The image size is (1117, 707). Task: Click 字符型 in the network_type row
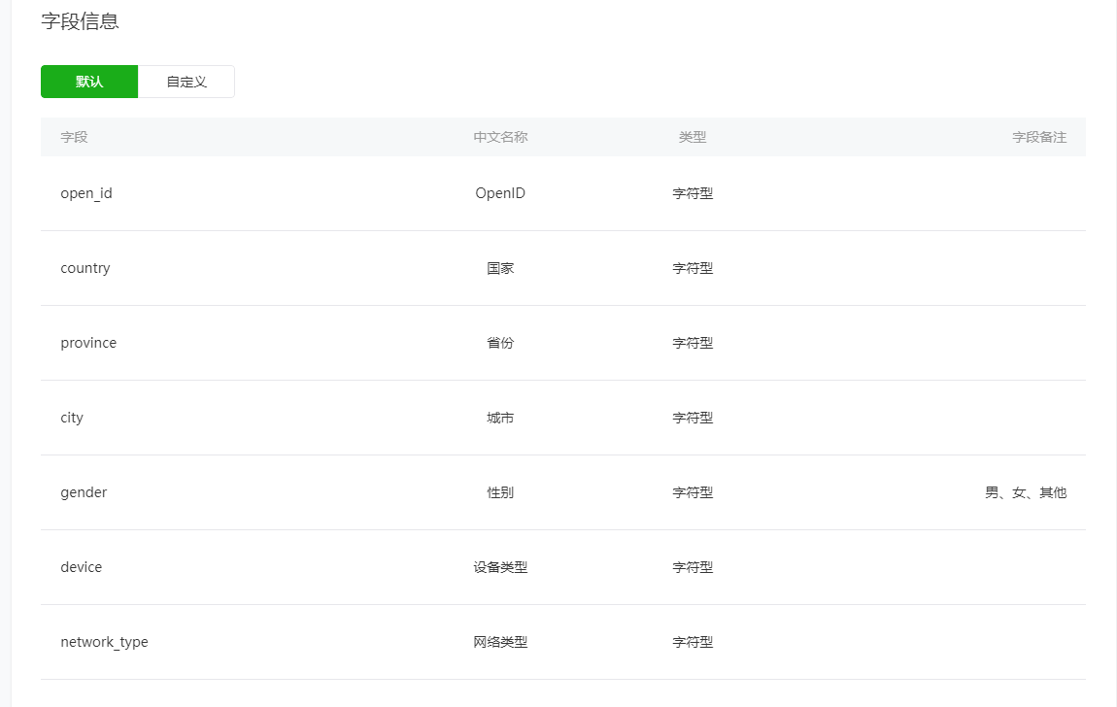693,642
